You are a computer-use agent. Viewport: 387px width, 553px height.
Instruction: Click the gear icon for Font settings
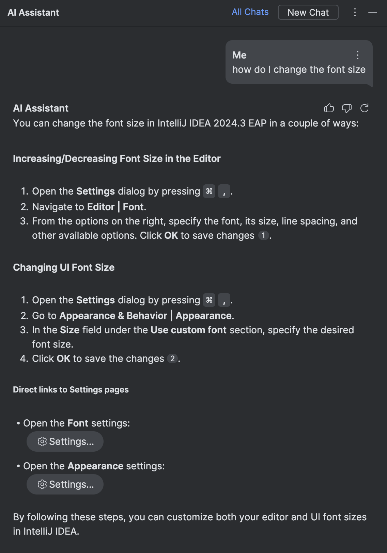point(42,441)
